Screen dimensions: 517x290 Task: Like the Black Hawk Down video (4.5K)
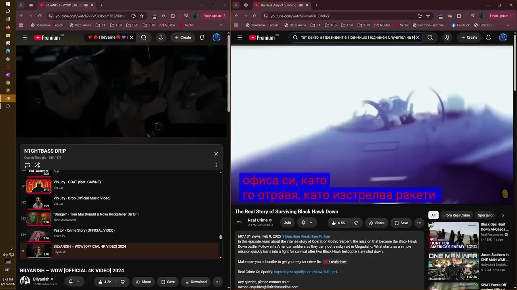(x=338, y=223)
